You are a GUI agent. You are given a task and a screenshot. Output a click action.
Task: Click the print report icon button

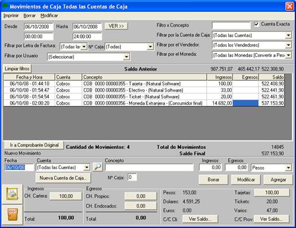coord(12,194)
